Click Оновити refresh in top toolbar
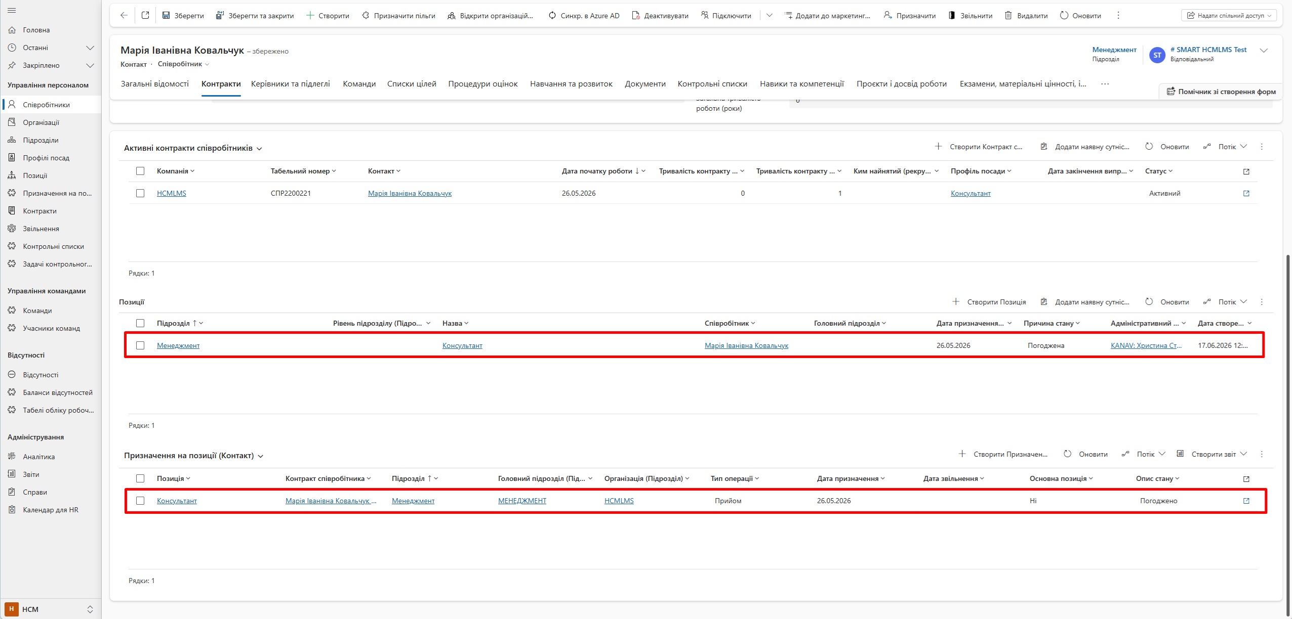 [x=1080, y=16]
